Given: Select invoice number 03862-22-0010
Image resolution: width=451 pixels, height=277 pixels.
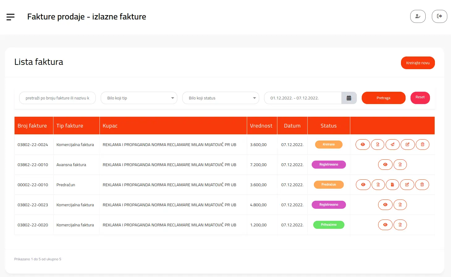Looking at the screenshot, I should (33, 165).
